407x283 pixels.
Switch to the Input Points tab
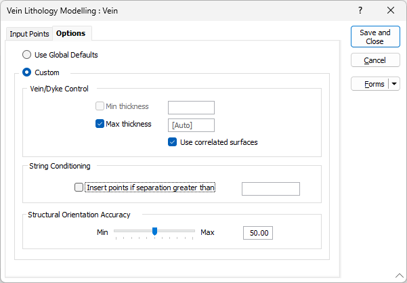tap(29, 34)
